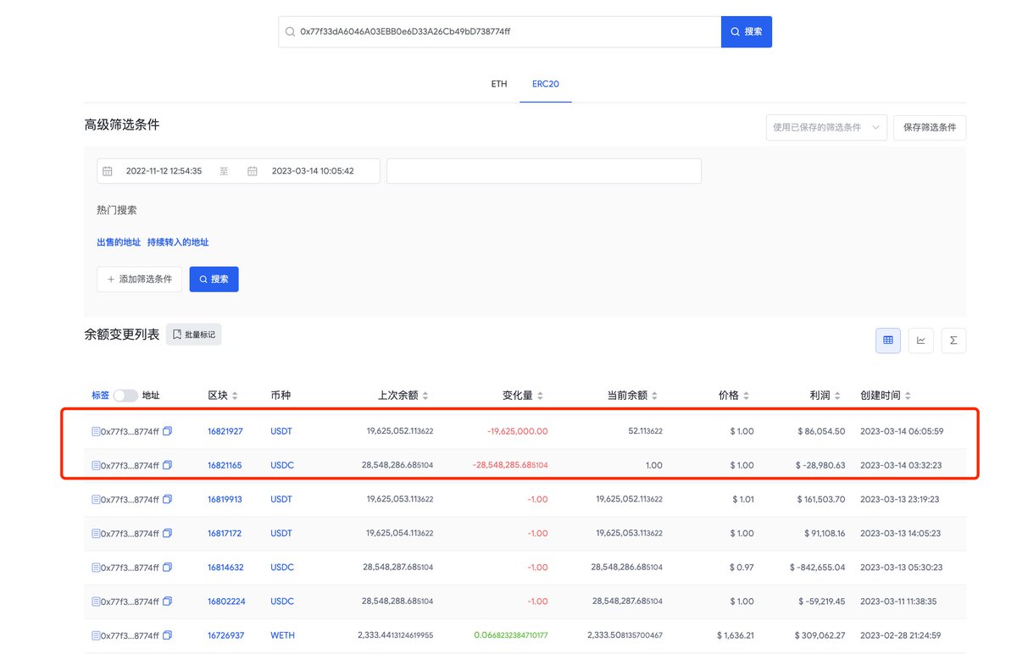1017x654 pixels.
Task: Switch to the ETH tab
Action: click(499, 84)
